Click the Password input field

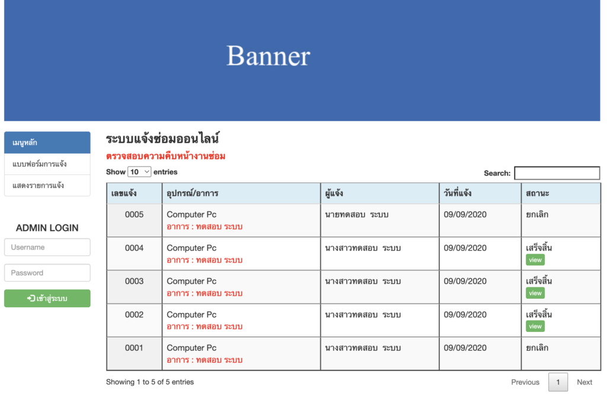[47, 273]
